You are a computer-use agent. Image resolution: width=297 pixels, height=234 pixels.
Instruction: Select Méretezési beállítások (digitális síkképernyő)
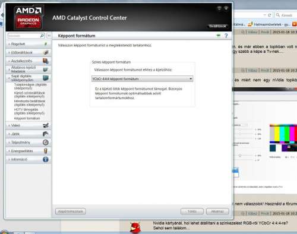tap(30, 103)
